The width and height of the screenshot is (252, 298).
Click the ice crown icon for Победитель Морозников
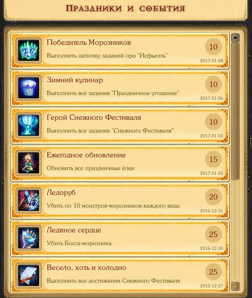click(29, 51)
